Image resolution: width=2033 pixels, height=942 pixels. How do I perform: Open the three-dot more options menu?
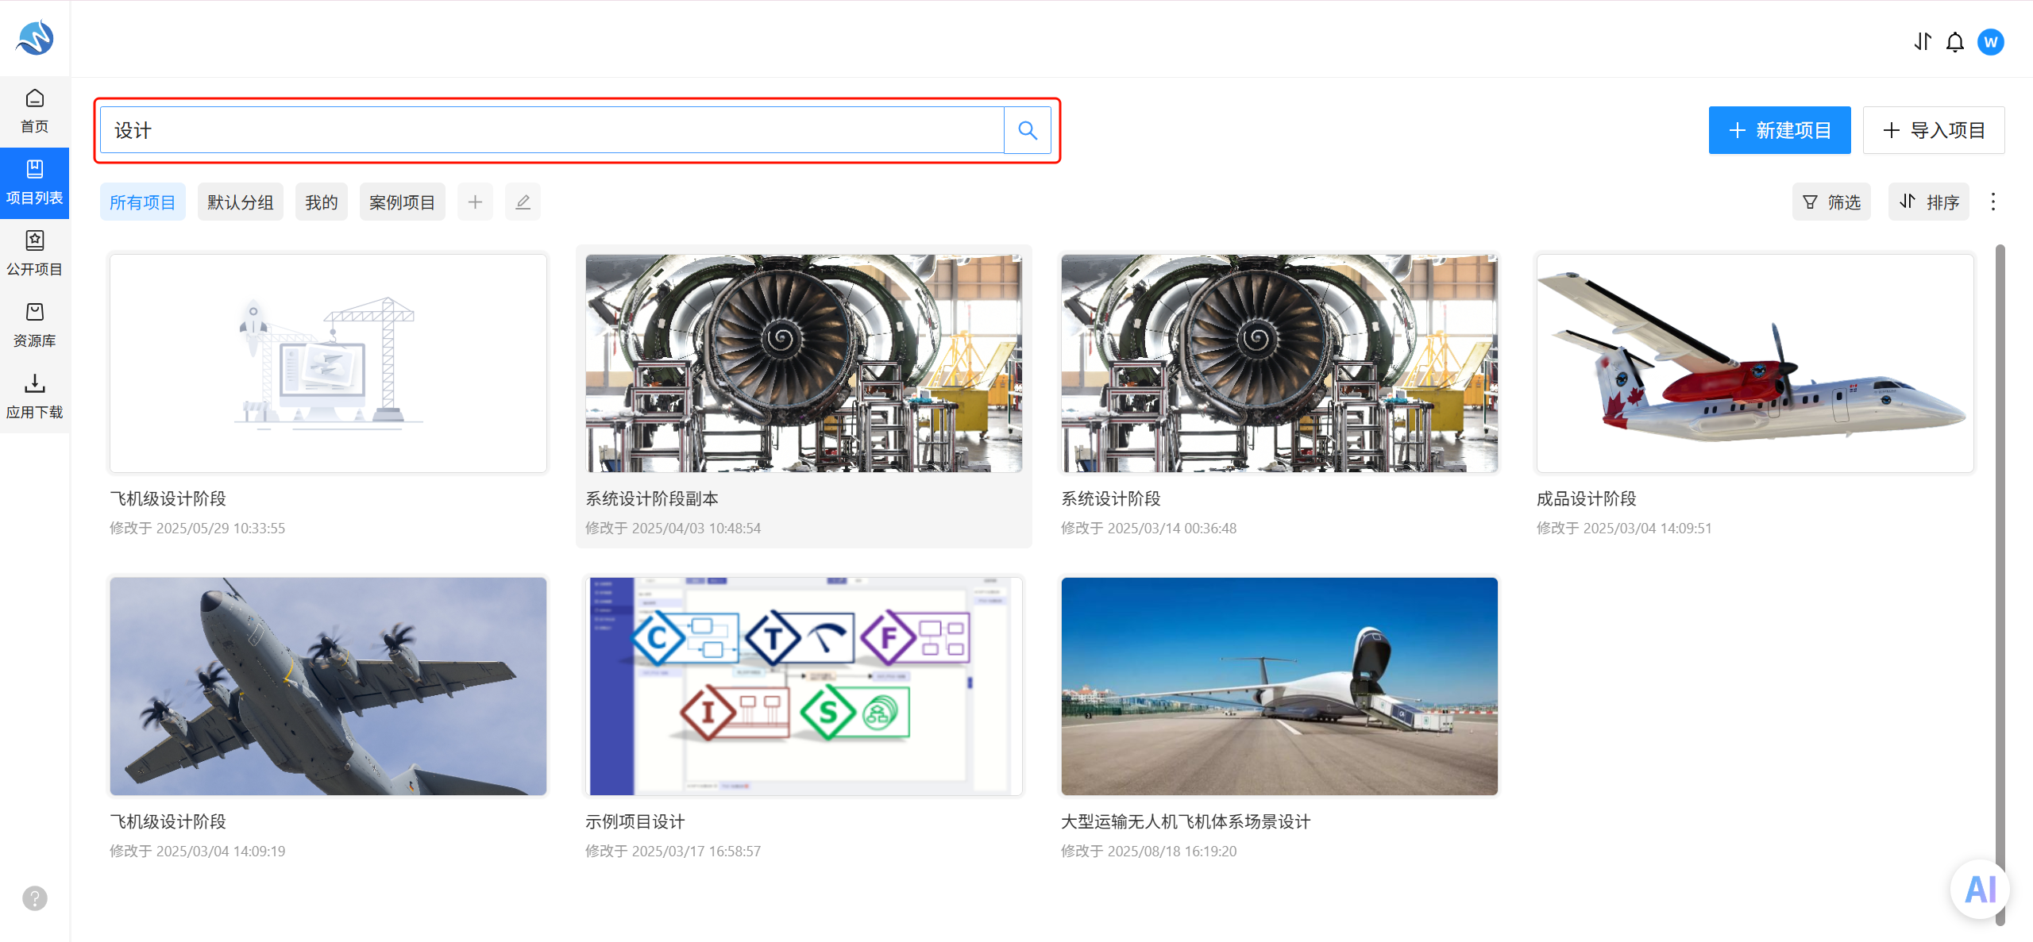1992,202
